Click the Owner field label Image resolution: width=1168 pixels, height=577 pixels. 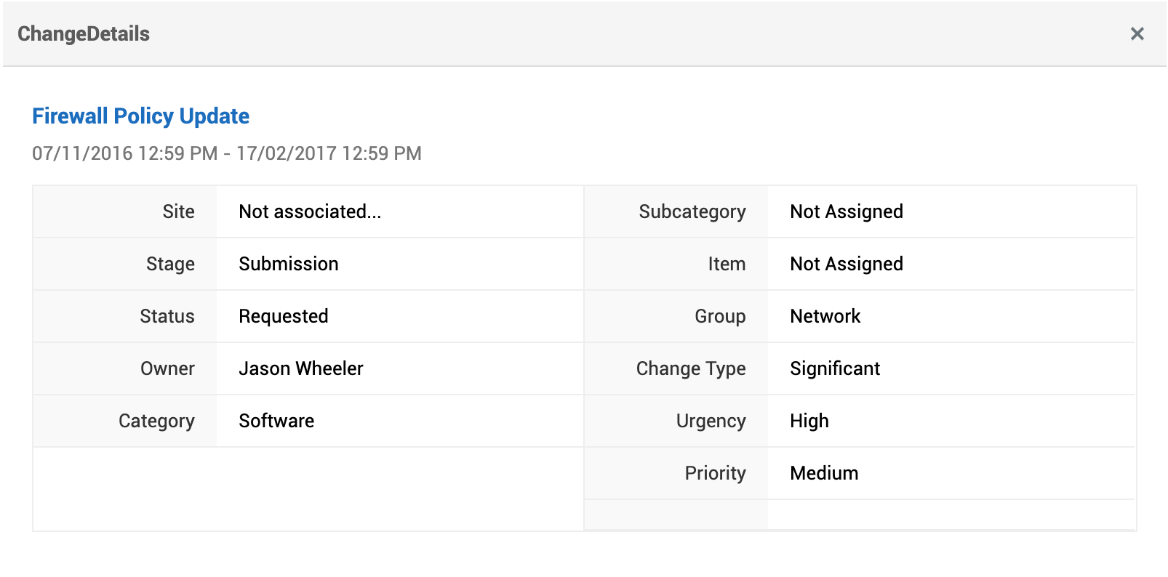pos(167,368)
